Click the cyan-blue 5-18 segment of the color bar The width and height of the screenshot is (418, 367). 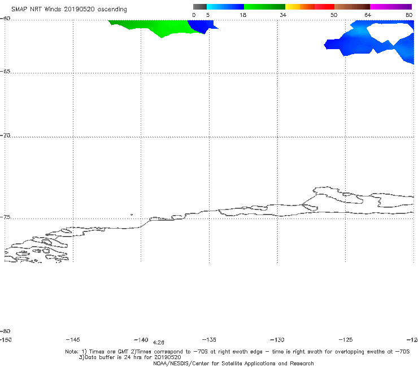225,7
